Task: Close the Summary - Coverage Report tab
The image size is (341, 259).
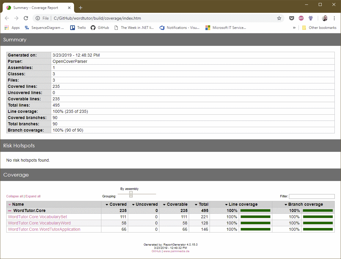Action: pyautogui.click(x=69, y=8)
